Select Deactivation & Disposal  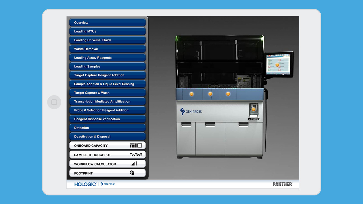(x=107, y=137)
